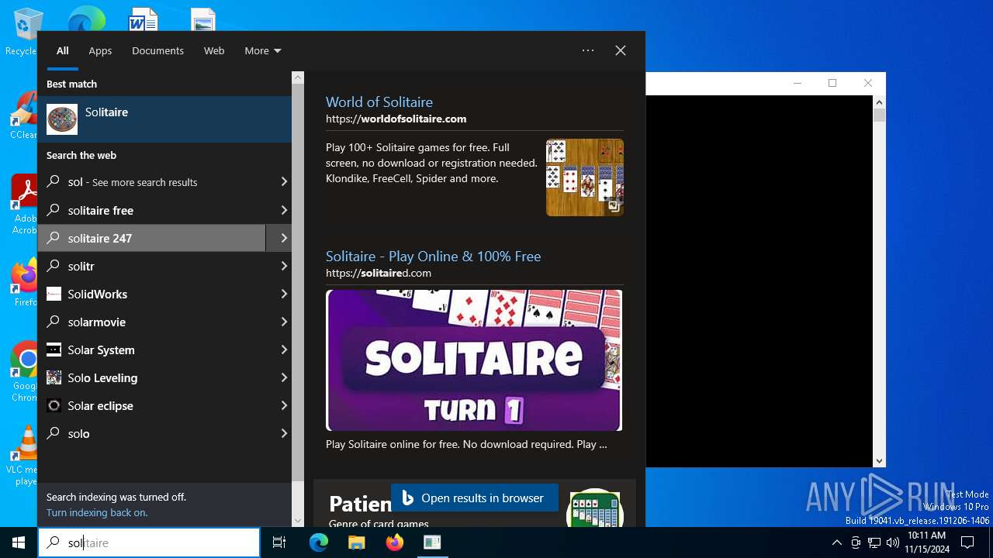Open the Solitaire best match app
993x558 pixels.
(x=164, y=119)
